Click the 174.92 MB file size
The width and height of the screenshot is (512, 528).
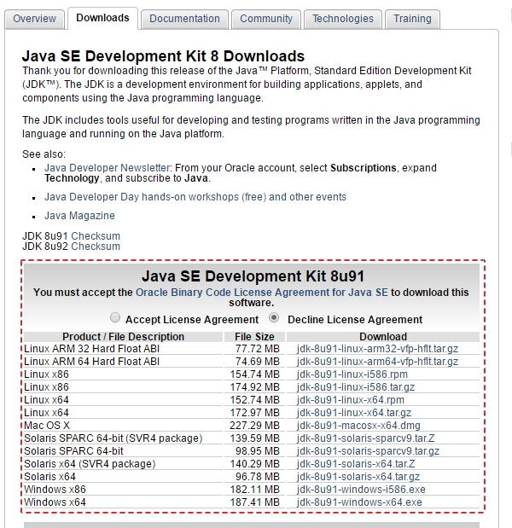click(x=254, y=387)
